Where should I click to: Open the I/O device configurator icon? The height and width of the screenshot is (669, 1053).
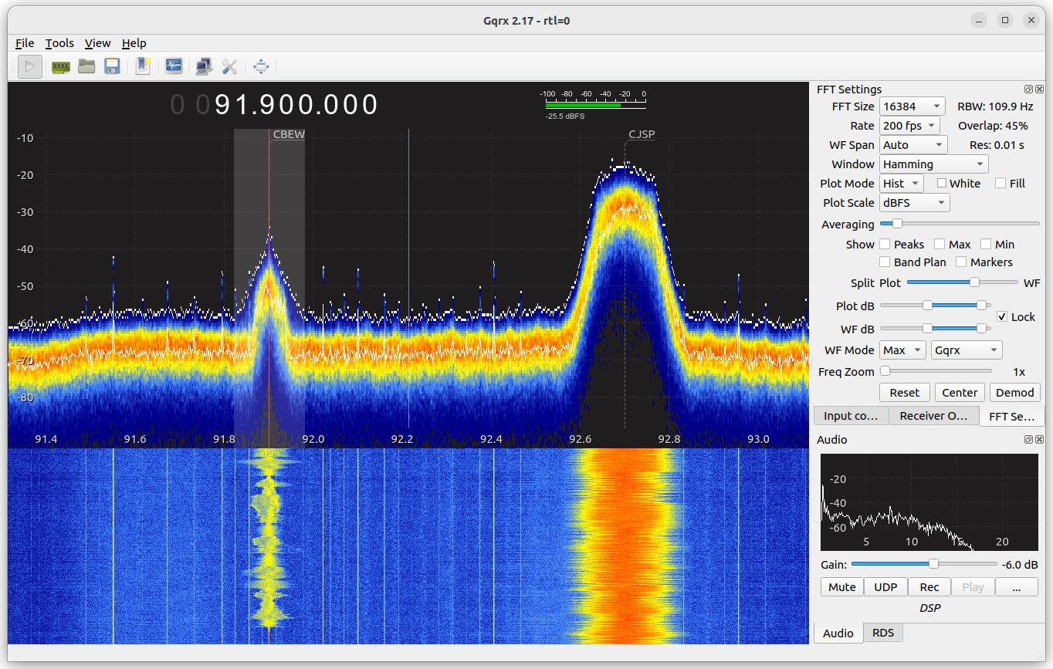61,66
